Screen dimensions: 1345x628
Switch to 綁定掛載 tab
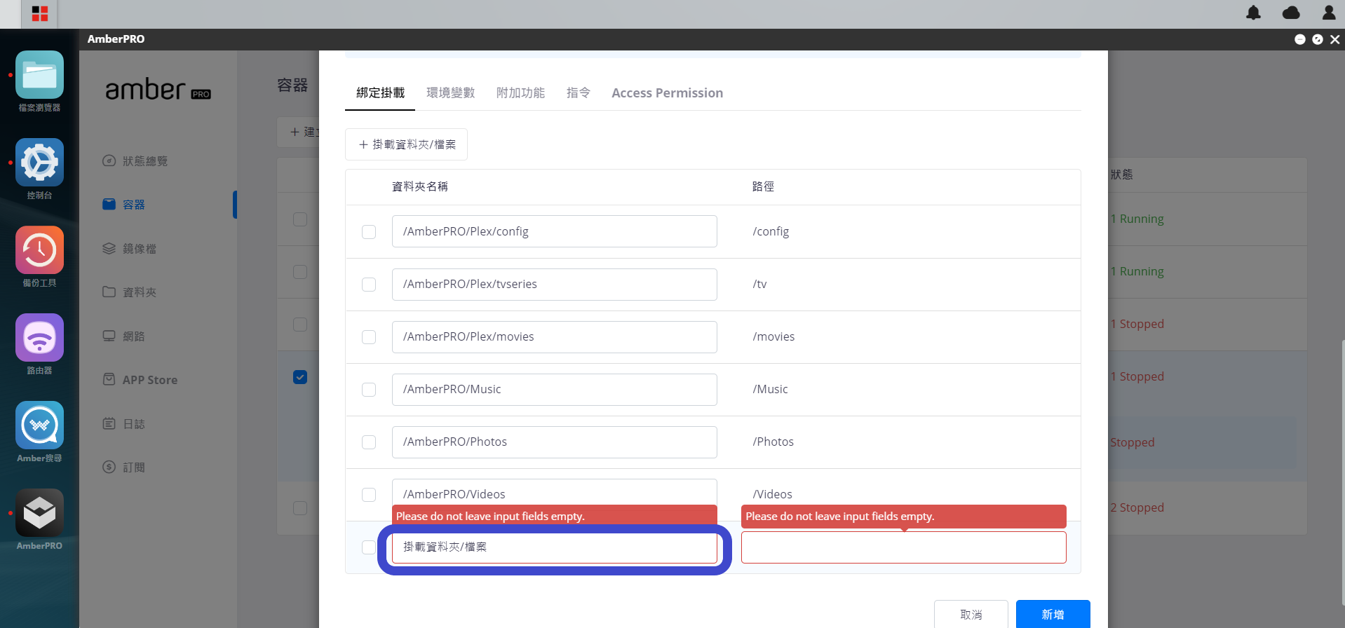tap(380, 93)
